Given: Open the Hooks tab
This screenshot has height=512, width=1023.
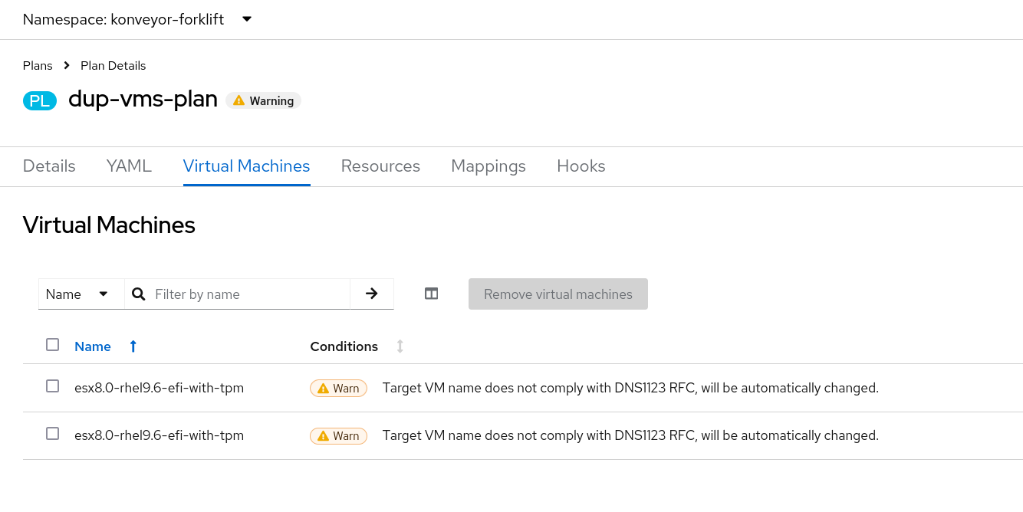Looking at the screenshot, I should 581,166.
